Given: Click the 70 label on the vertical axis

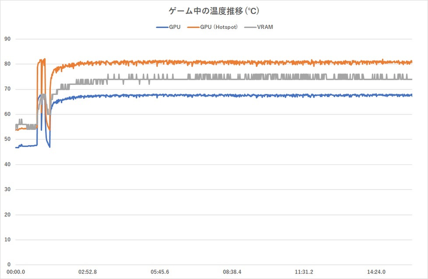Looking at the screenshot, I should pos(7,89).
